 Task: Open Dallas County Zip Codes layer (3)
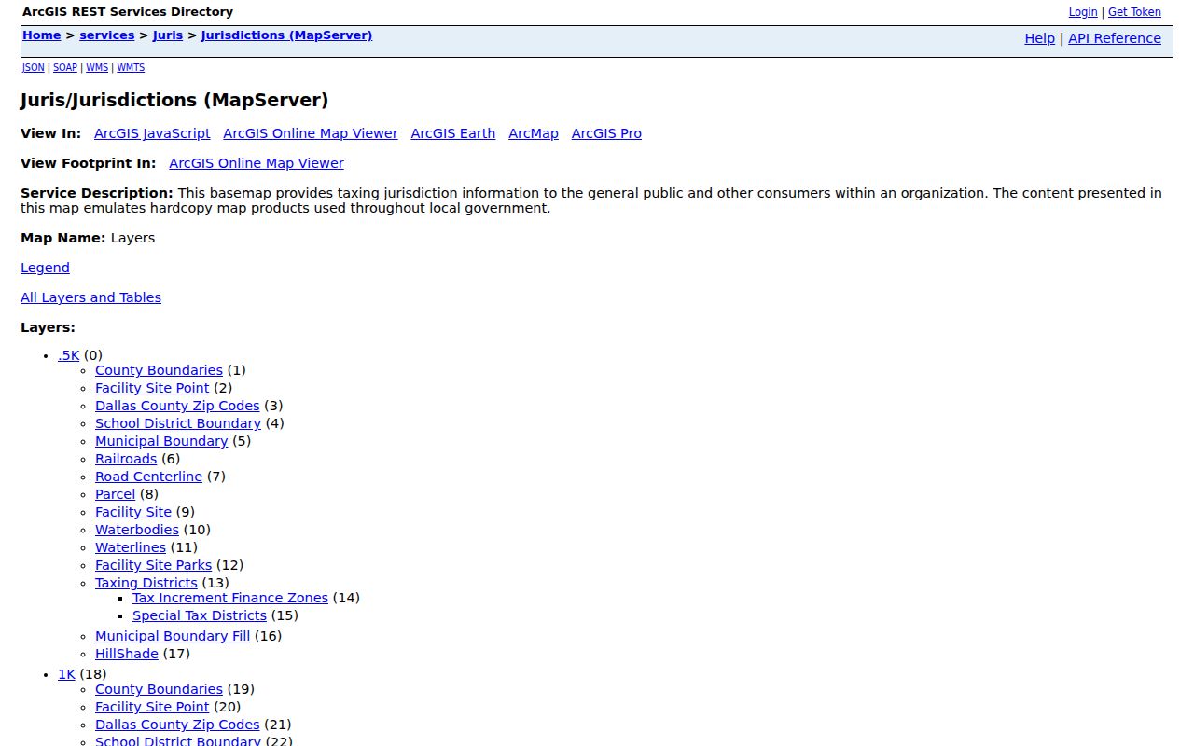[x=177, y=406]
